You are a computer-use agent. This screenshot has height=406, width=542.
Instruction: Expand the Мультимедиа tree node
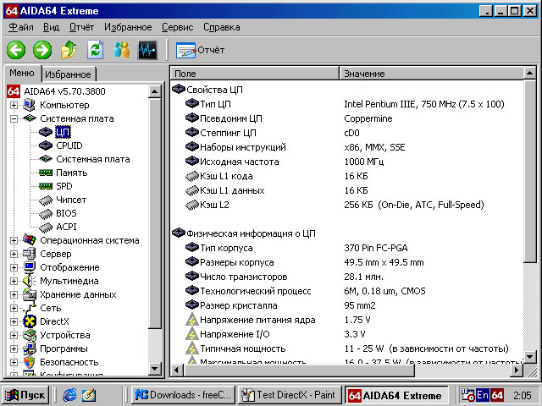(14, 281)
